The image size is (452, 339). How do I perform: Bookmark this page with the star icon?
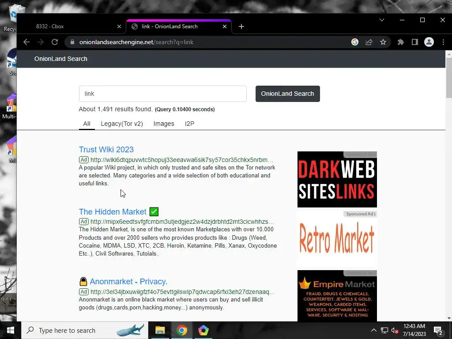click(x=383, y=42)
